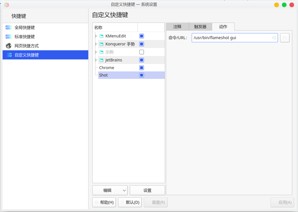Click the 标准快捷键 sidebar icon

pos(8,37)
